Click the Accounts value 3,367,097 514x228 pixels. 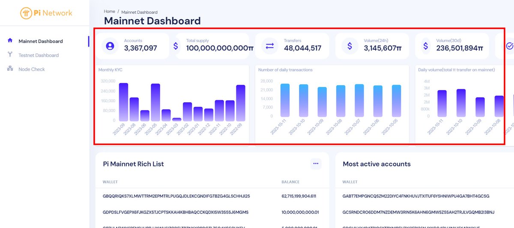click(x=140, y=48)
